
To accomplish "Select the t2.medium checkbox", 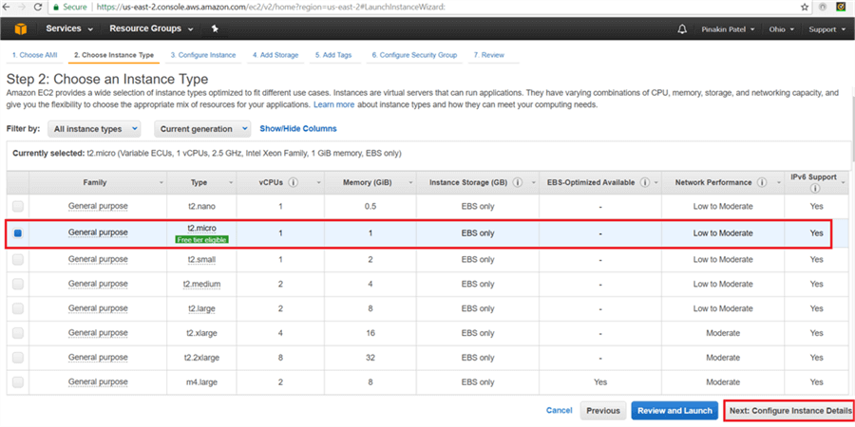I will tap(17, 284).
